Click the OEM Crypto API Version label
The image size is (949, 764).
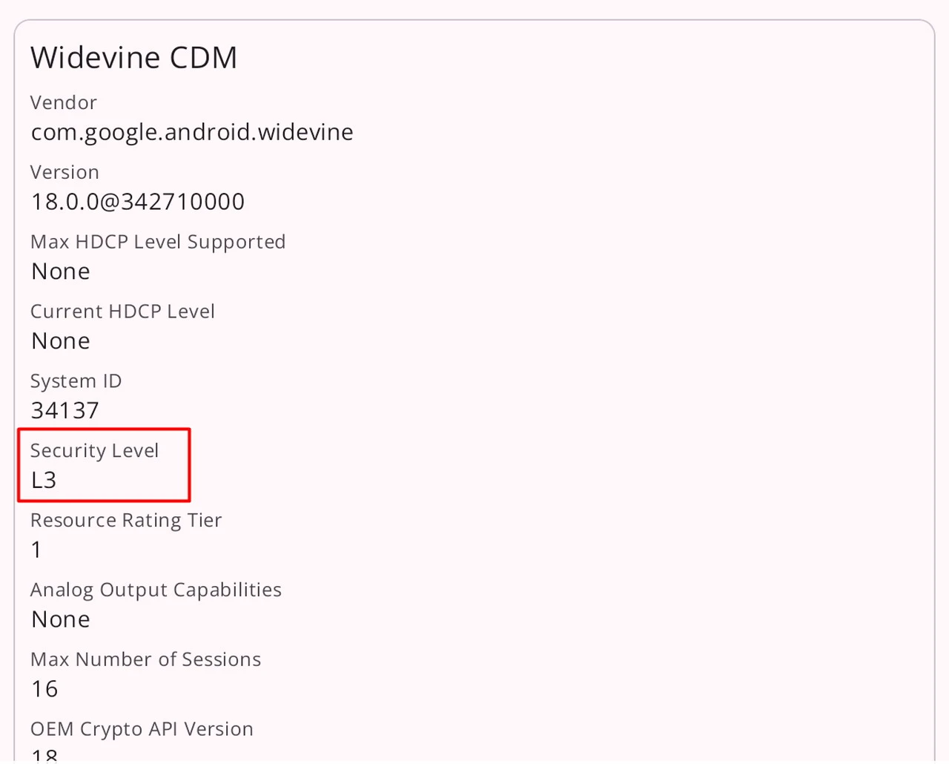tap(142, 729)
